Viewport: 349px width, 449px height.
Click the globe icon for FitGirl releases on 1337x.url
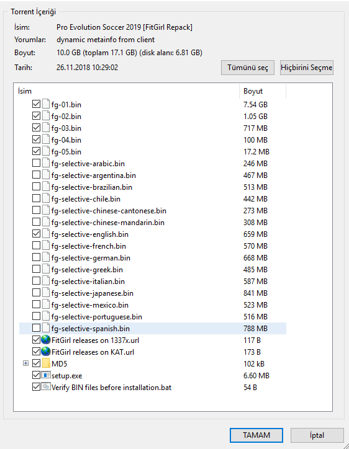46,340
